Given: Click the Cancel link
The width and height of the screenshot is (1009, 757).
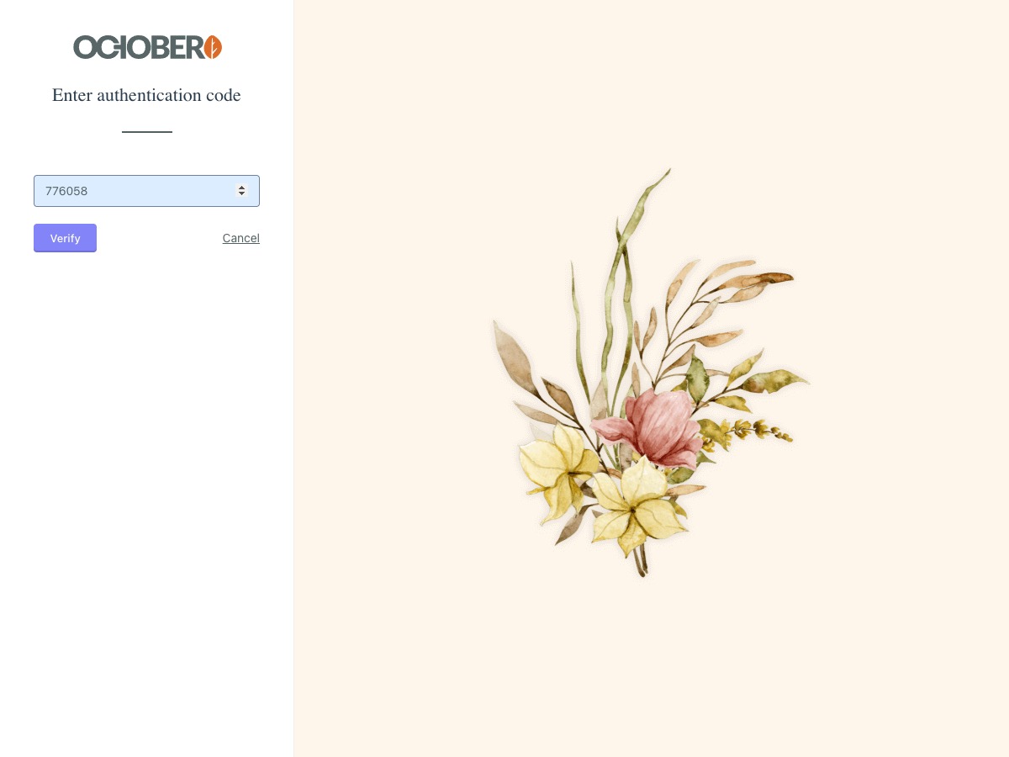Looking at the screenshot, I should [x=241, y=238].
